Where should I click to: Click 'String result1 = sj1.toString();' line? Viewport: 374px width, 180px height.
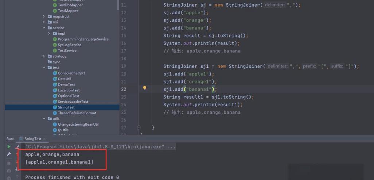coord(209,97)
